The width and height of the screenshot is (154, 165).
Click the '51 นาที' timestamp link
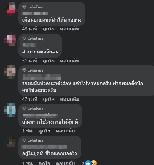pos(30,61)
